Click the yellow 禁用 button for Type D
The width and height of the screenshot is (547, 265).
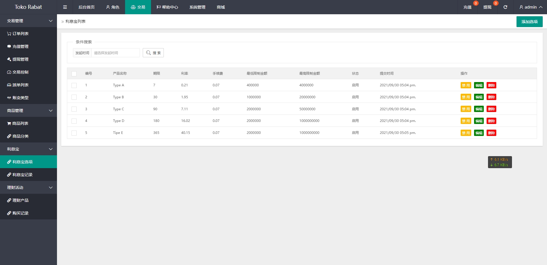click(466, 121)
